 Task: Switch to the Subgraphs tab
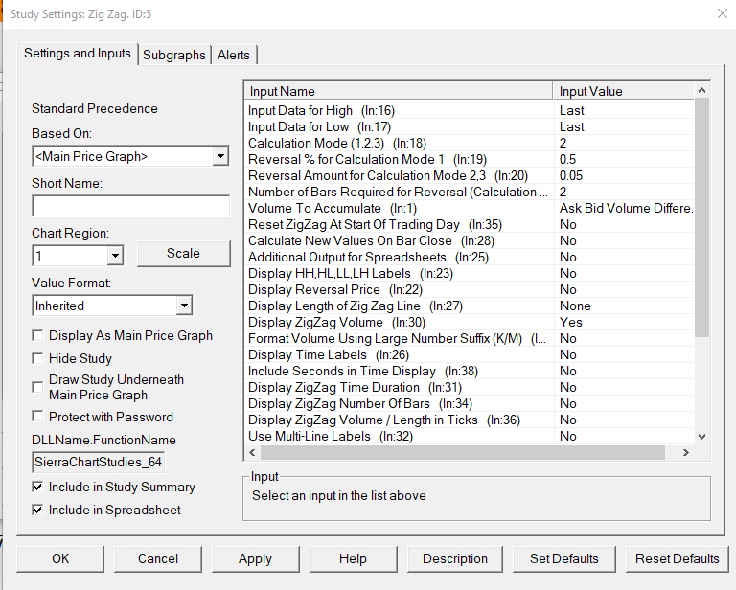pyautogui.click(x=173, y=56)
